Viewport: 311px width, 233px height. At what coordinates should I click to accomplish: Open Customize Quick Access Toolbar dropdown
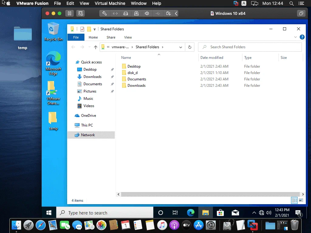[x=94, y=29]
